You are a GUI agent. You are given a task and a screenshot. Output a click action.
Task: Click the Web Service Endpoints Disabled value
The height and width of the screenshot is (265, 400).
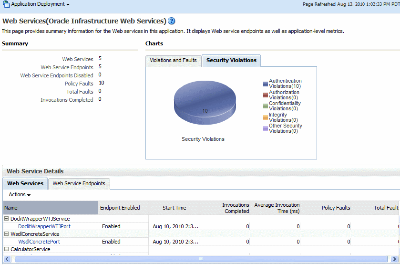coord(100,74)
